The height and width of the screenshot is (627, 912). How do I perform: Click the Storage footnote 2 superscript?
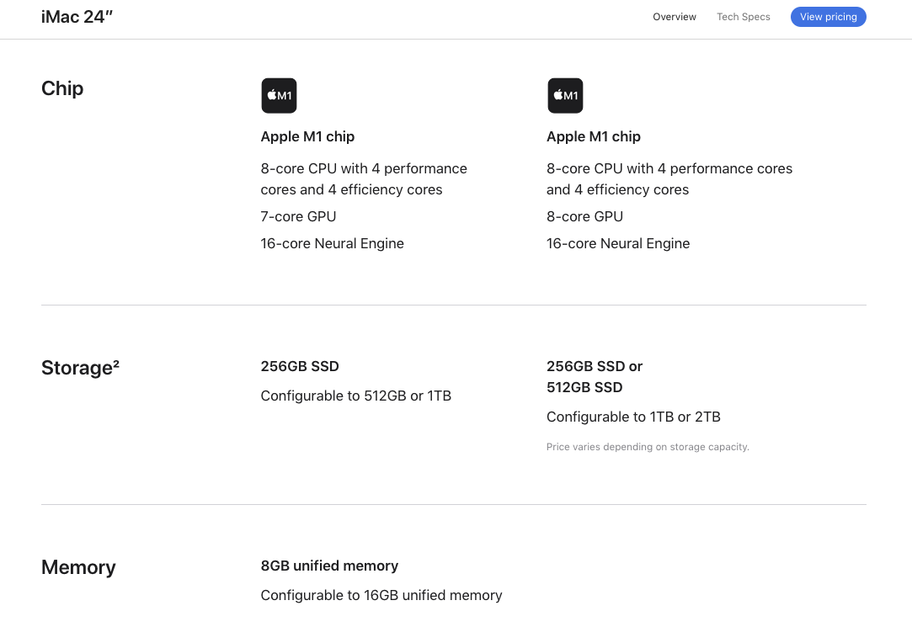(x=116, y=364)
